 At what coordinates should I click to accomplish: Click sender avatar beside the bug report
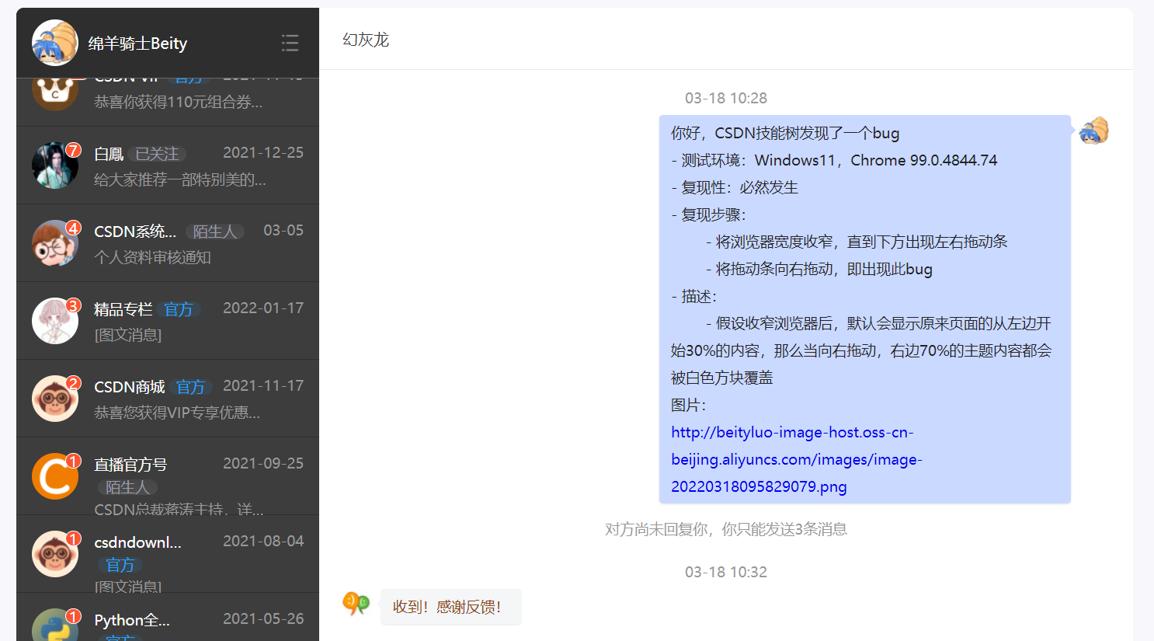pyautogui.click(x=1093, y=131)
